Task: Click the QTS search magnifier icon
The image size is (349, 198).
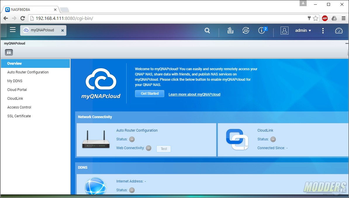Action: (207, 30)
